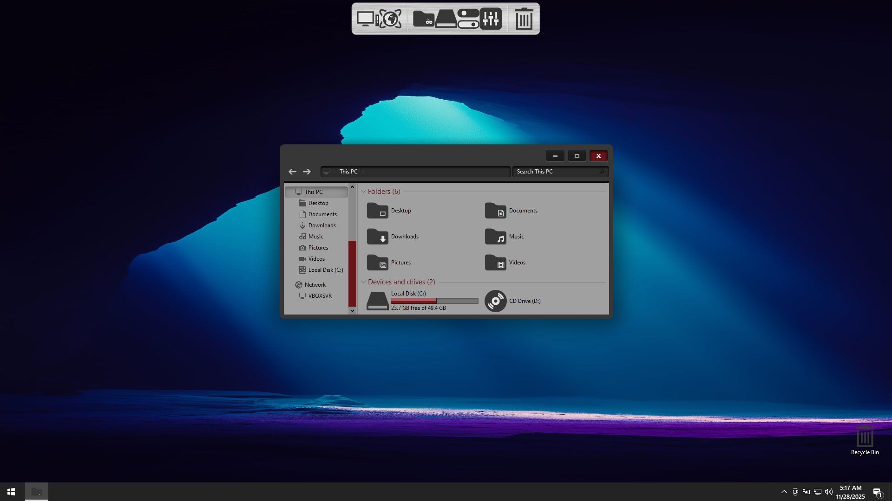Open the volume icon in system tray
892x501 pixels.
pyautogui.click(x=829, y=492)
